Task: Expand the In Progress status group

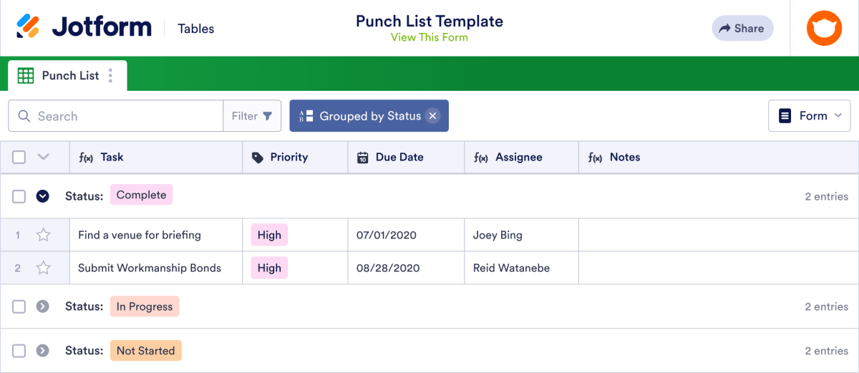Action: [43, 306]
